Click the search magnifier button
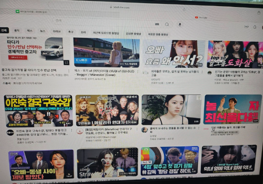The height and width of the screenshot is (184, 263). 167,24
